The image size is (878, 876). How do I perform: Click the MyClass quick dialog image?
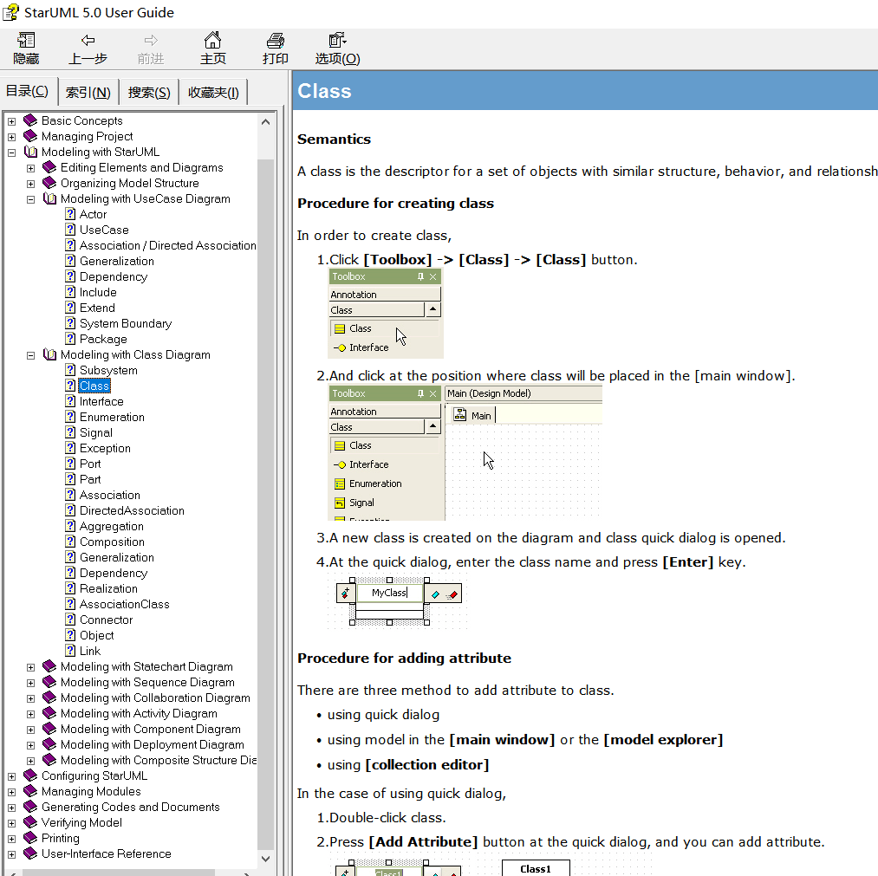397,601
